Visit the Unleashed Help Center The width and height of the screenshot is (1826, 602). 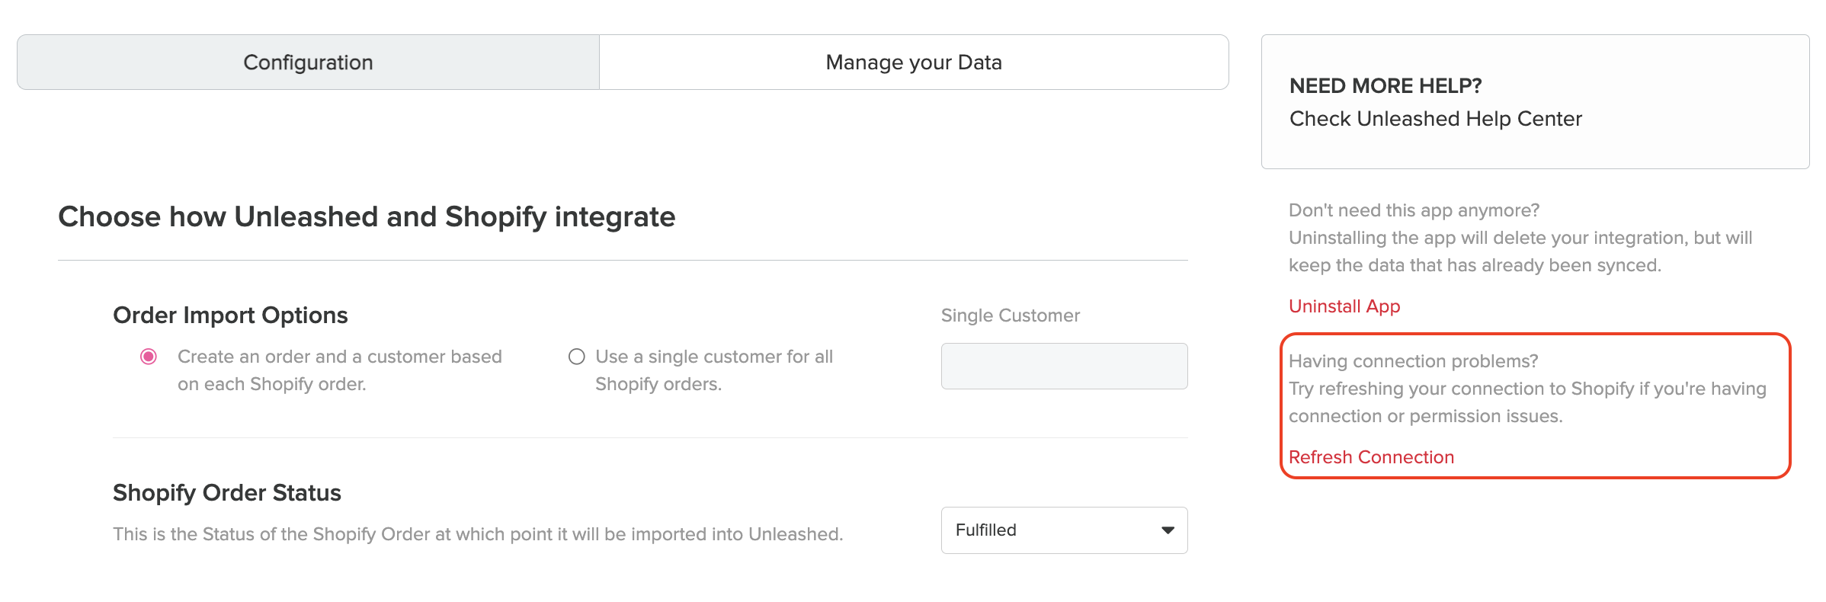(1434, 119)
